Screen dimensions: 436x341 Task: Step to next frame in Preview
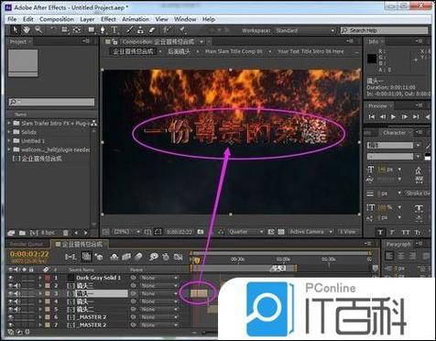(x=405, y=116)
